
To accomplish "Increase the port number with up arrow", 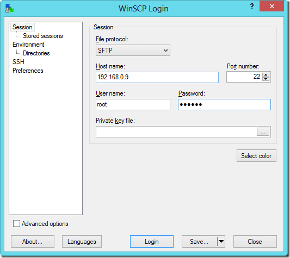I will (266, 74).
